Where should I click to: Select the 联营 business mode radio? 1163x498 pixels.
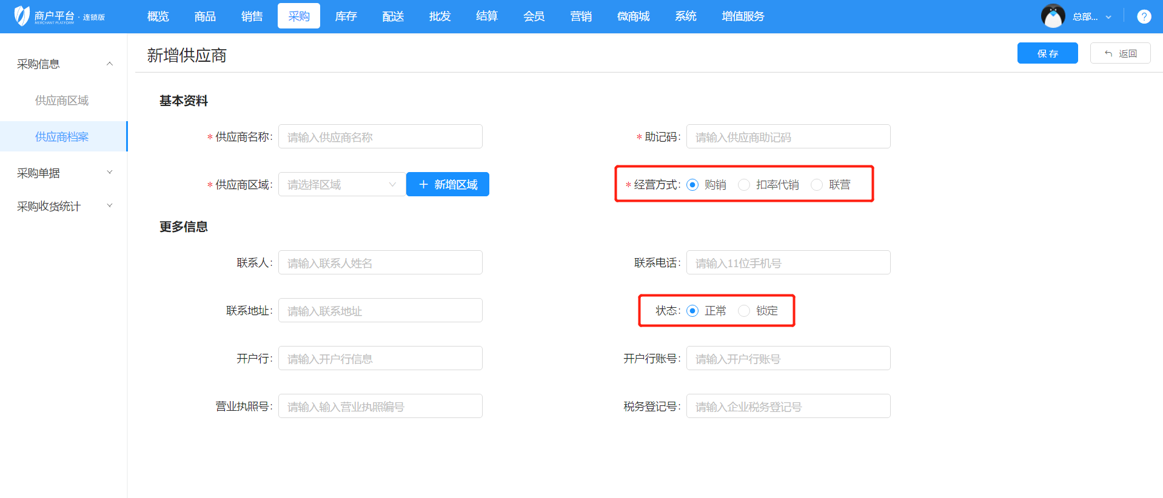pos(817,185)
